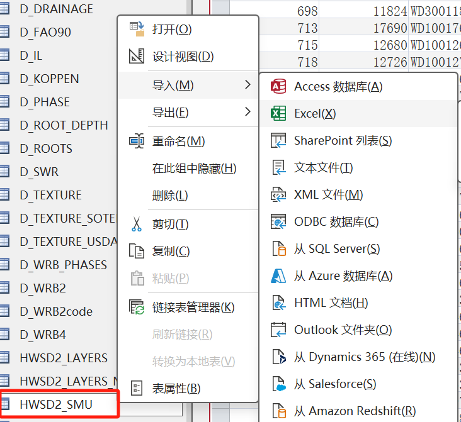Click the SharePoint list icon
Screen dimensions: 461x422
click(x=278, y=140)
